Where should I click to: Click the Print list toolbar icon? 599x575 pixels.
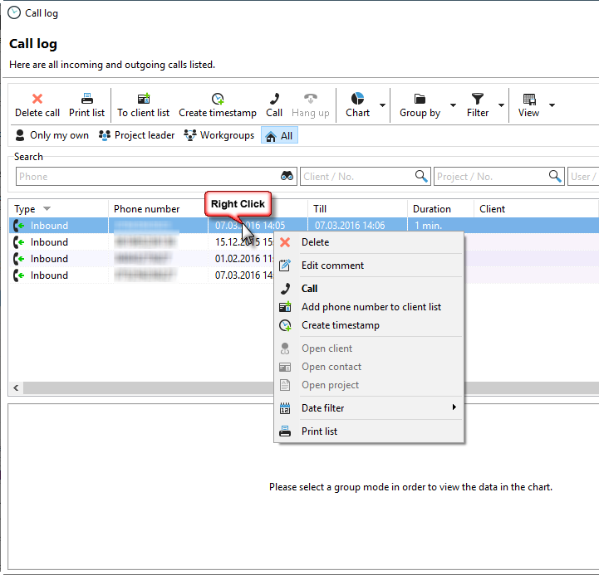click(x=86, y=99)
